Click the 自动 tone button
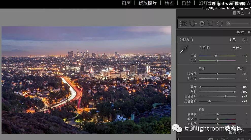The height and width of the screenshot is (140, 251). (x=240, y=68)
